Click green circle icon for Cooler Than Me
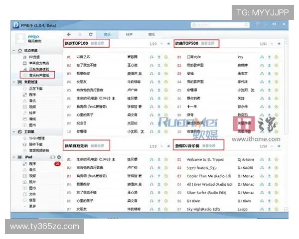Image resolution: width=299 pixels, height=239 pixels. click(x=276, y=176)
